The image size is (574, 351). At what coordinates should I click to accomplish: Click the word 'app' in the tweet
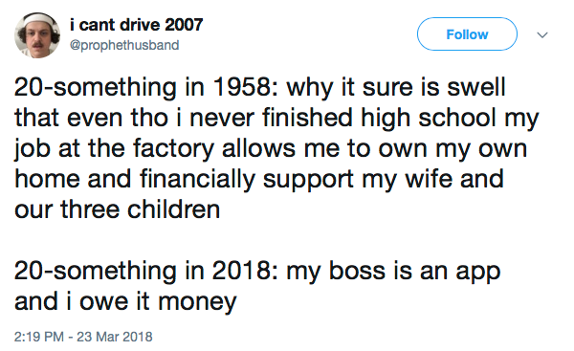[478, 273]
